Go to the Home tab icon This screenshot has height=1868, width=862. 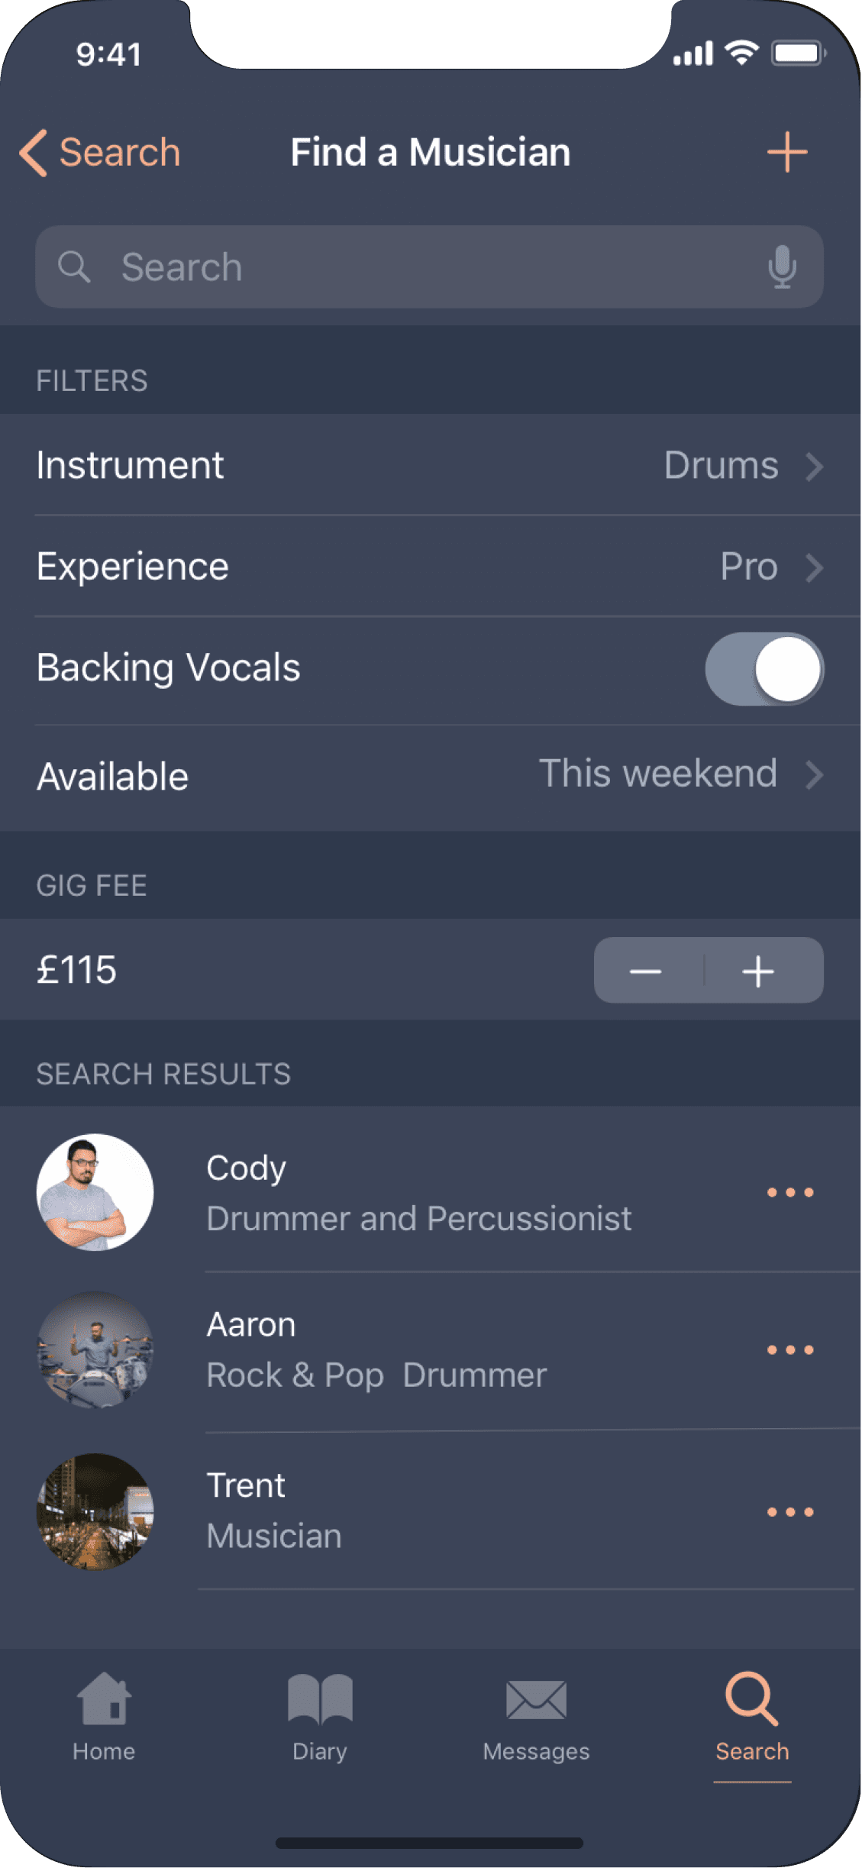[104, 1698]
